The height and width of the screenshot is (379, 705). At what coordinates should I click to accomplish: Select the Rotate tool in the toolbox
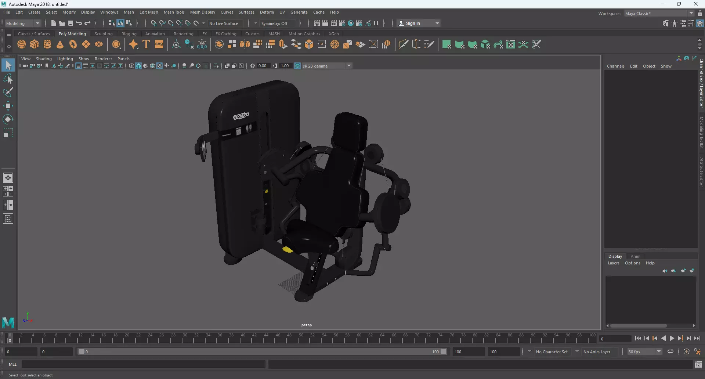coord(8,119)
